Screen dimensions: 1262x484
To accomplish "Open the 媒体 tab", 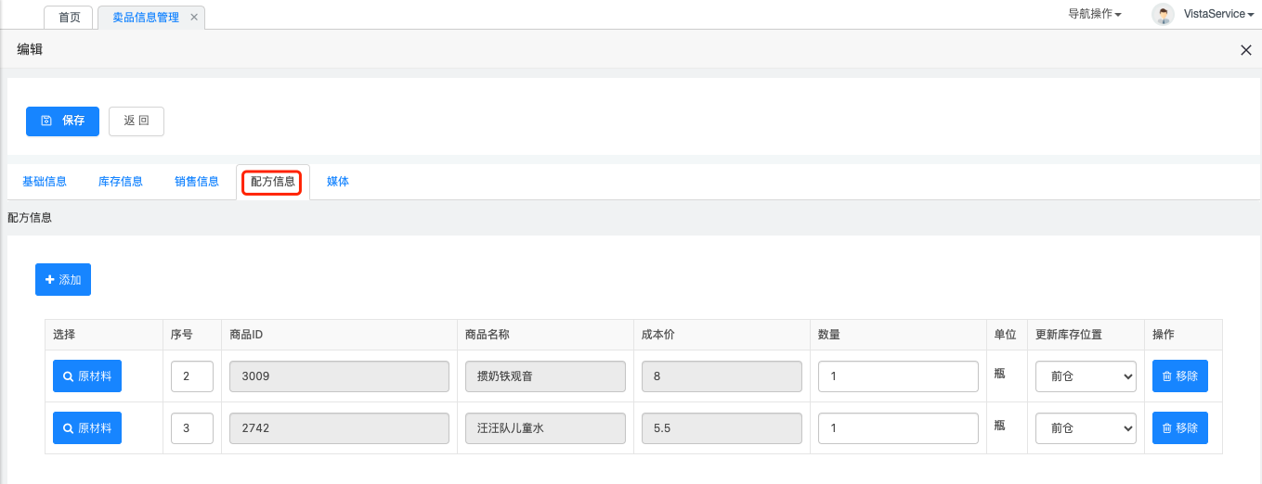I will [338, 182].
